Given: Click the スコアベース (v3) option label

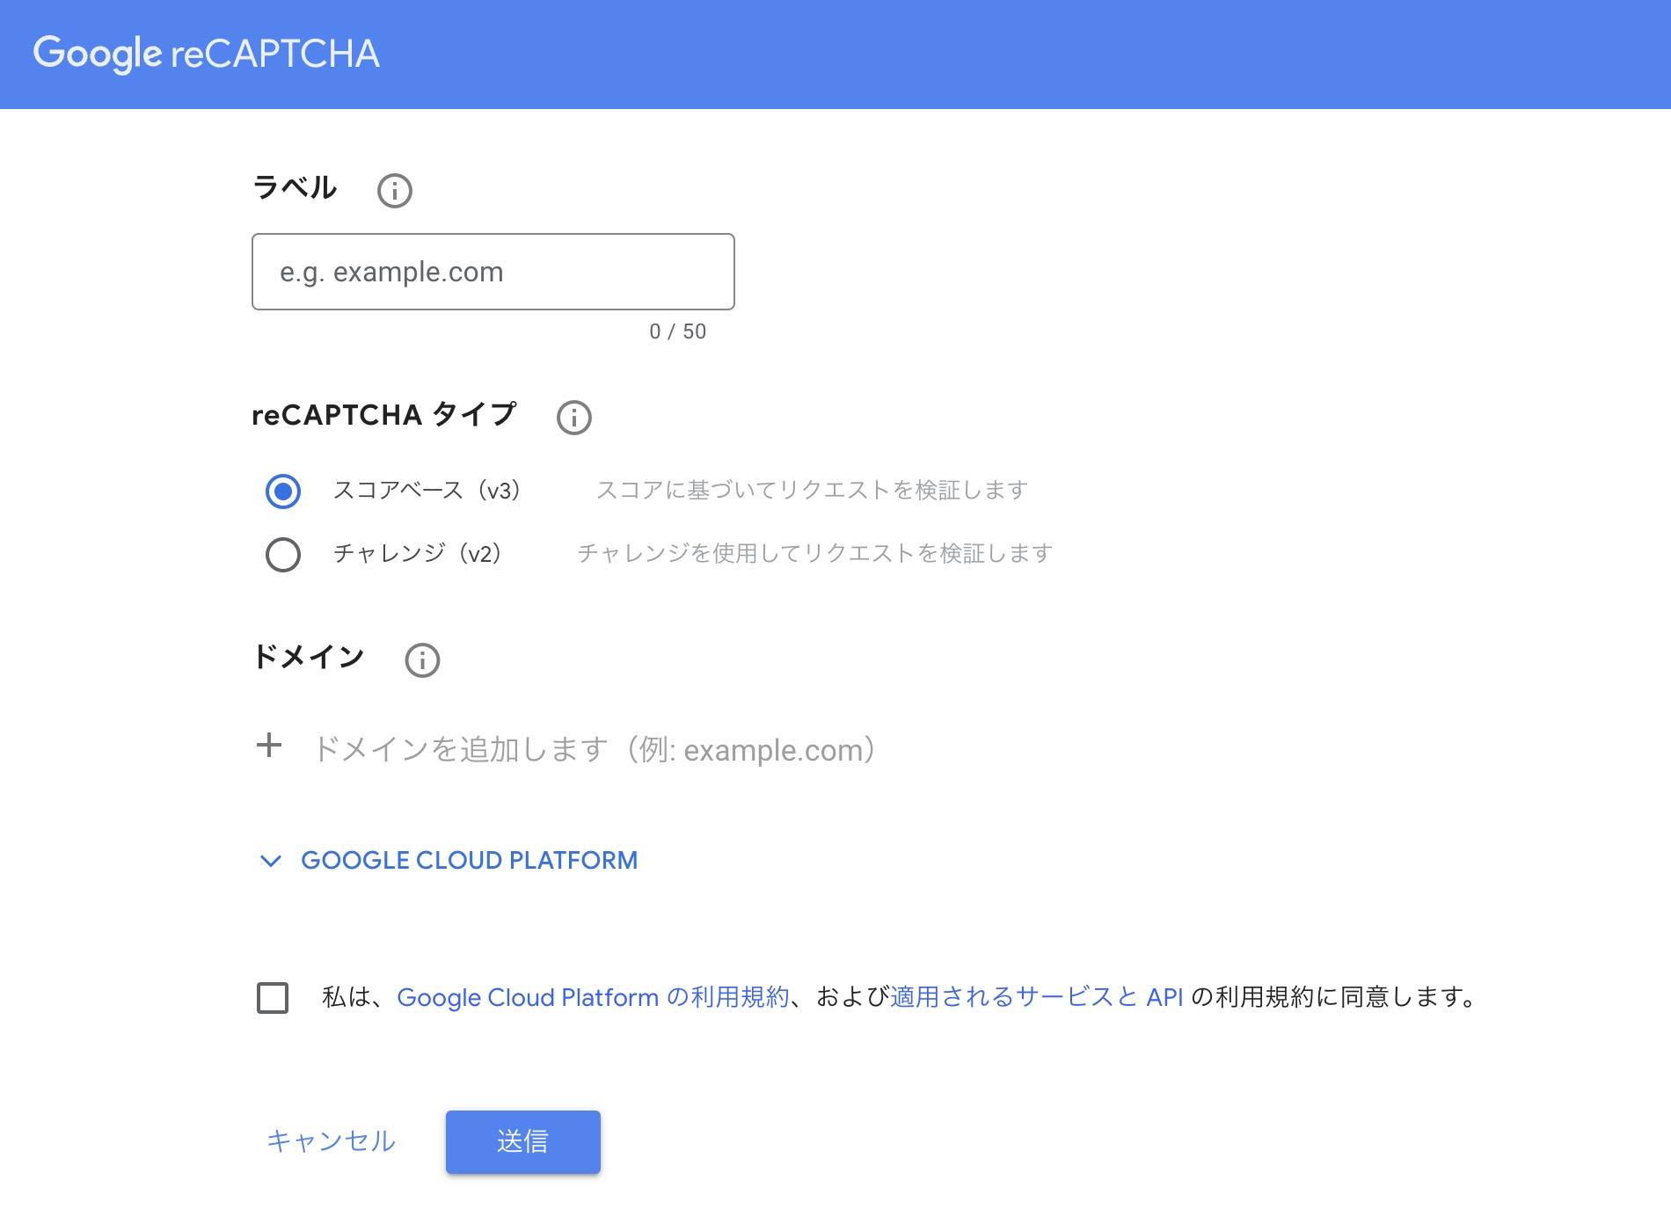Looking at the screenshot, I should click(427, 490).
